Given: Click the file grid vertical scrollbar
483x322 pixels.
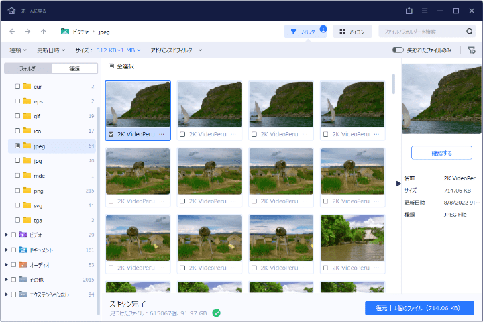Looking at the screenshot, I should tap(393, 84).
